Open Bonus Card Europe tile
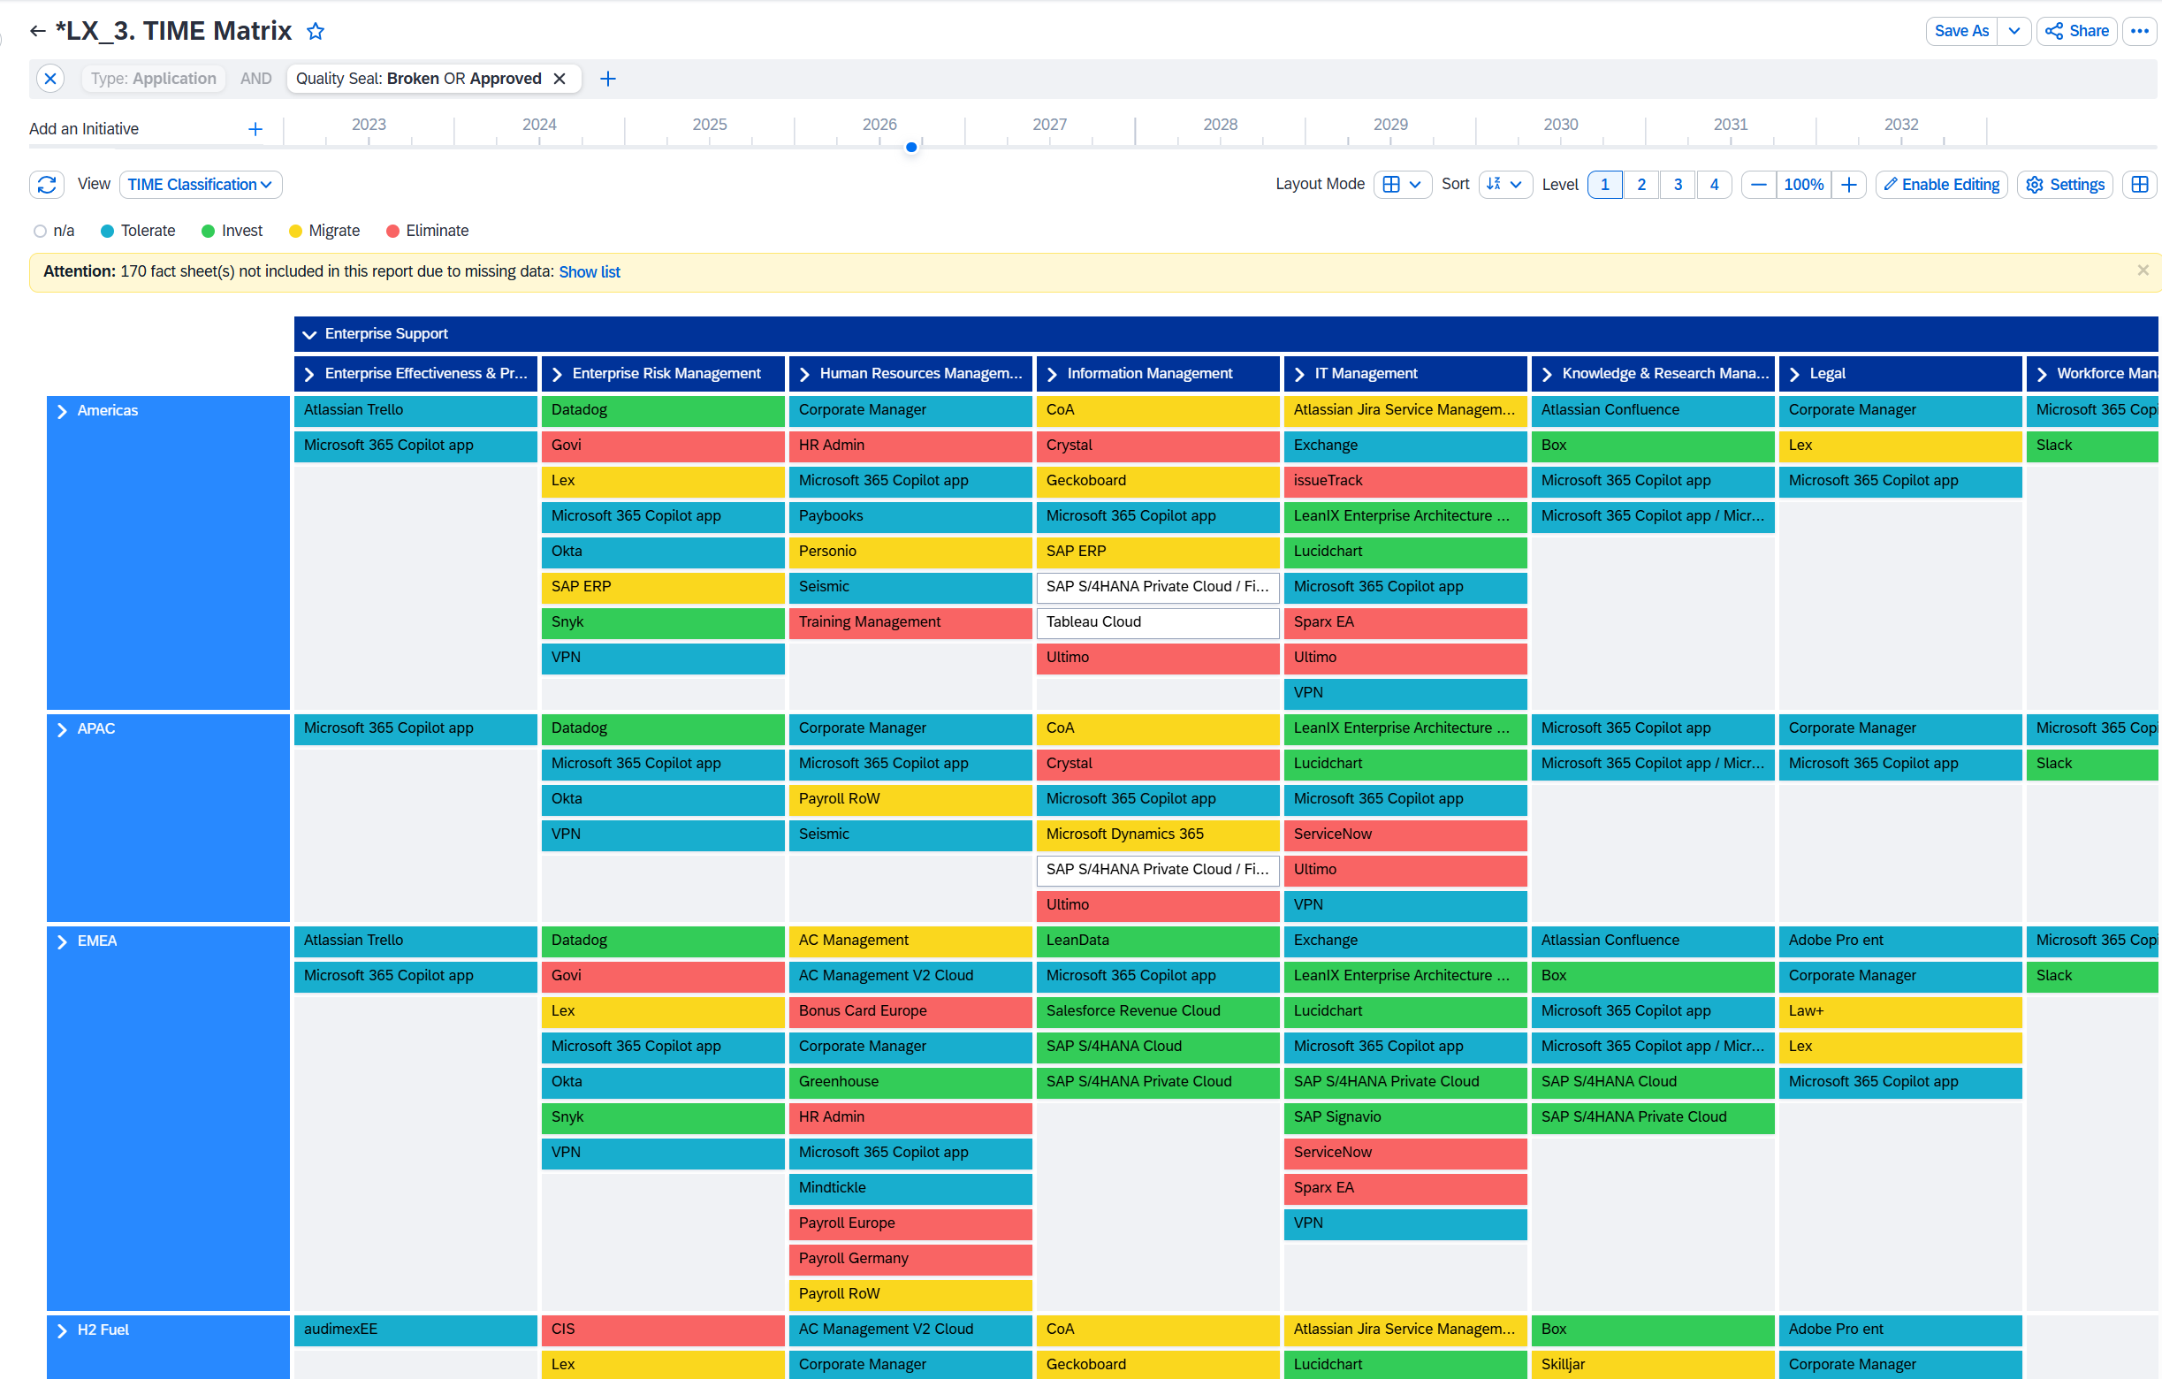Image resolution: width=2162 pixels, height=1379 pixels. click(910, 1011)
